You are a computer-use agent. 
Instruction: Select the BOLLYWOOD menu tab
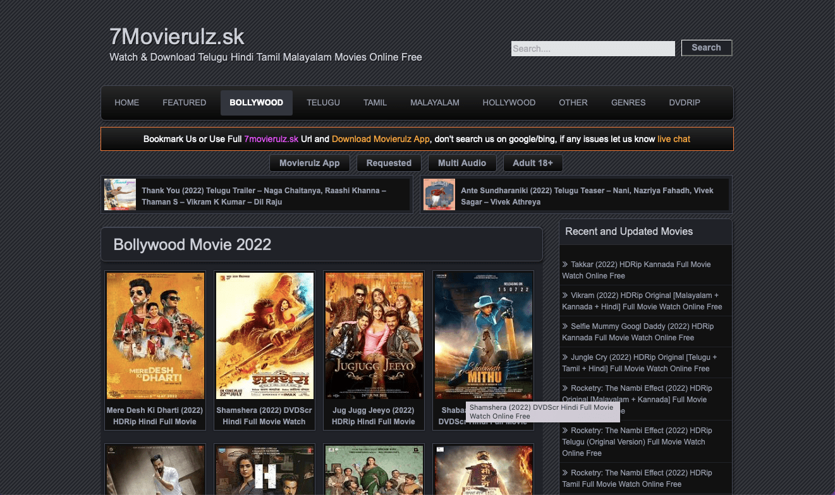[x=257, y=102]
